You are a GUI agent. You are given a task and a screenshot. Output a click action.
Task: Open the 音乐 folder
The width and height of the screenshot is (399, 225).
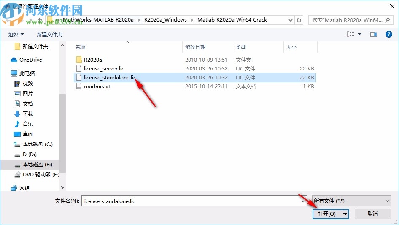click(x=24, y=124)
